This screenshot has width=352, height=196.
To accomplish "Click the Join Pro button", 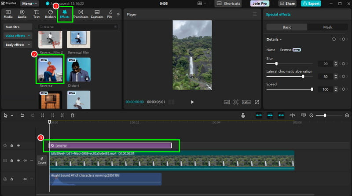I will tap(260, 4).
